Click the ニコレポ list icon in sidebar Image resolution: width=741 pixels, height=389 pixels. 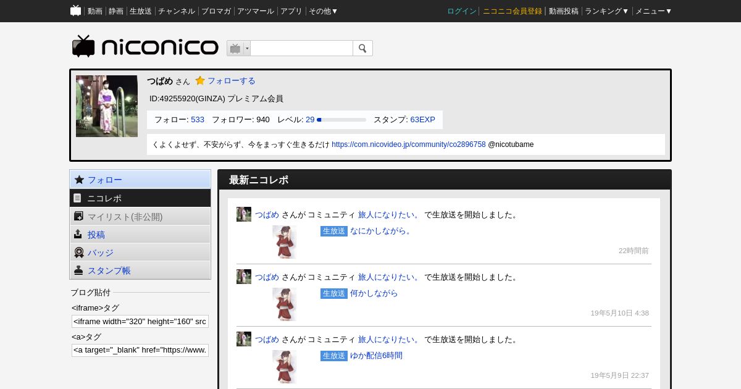tap(78, 198)
